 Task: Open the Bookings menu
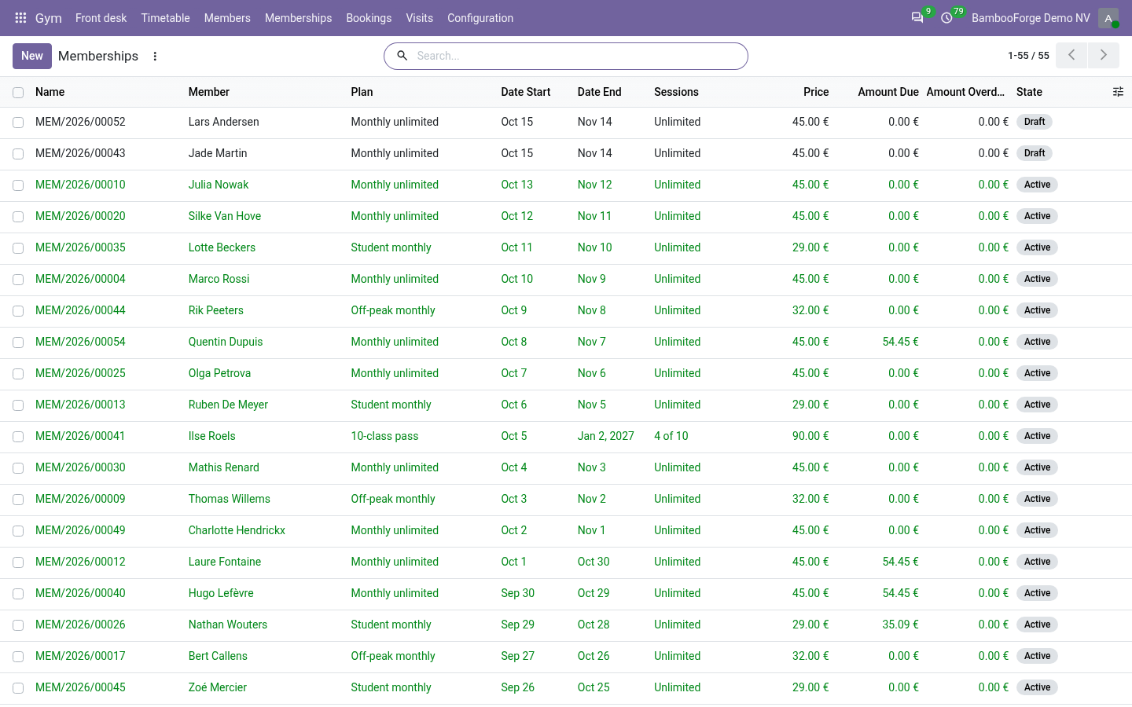tap(369, 18)
